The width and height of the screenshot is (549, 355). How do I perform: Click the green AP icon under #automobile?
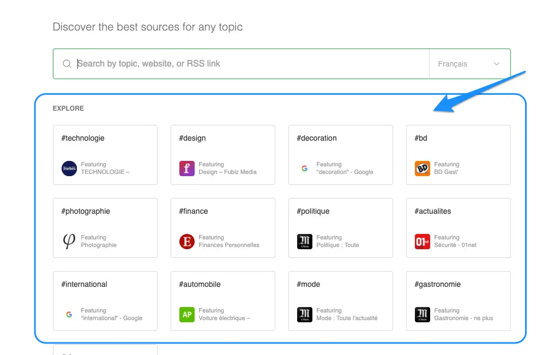[187, 315]
